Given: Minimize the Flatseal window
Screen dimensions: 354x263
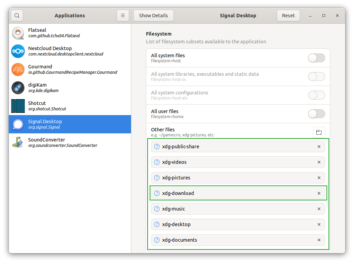Looking at the screenshot, I should (310, 16).
